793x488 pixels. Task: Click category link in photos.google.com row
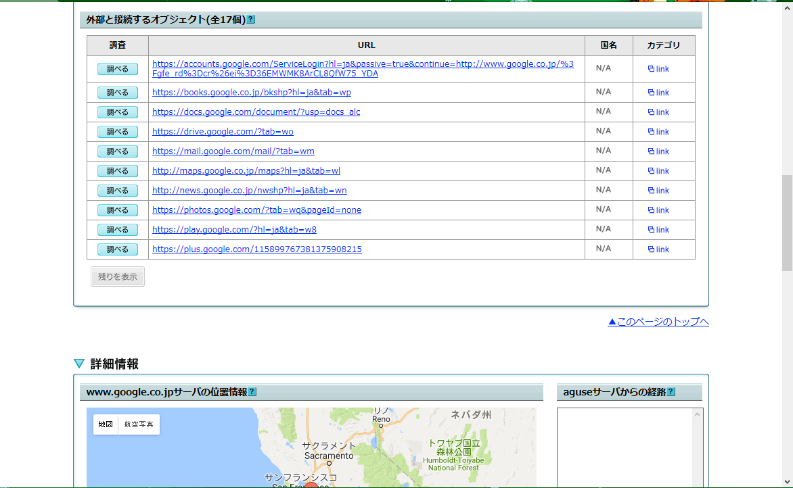[x=658, y=211]
